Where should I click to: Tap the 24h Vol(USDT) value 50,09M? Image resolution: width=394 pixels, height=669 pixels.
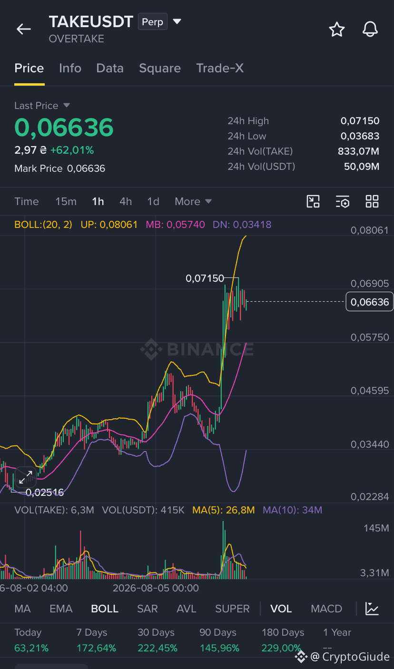[362, 167]
